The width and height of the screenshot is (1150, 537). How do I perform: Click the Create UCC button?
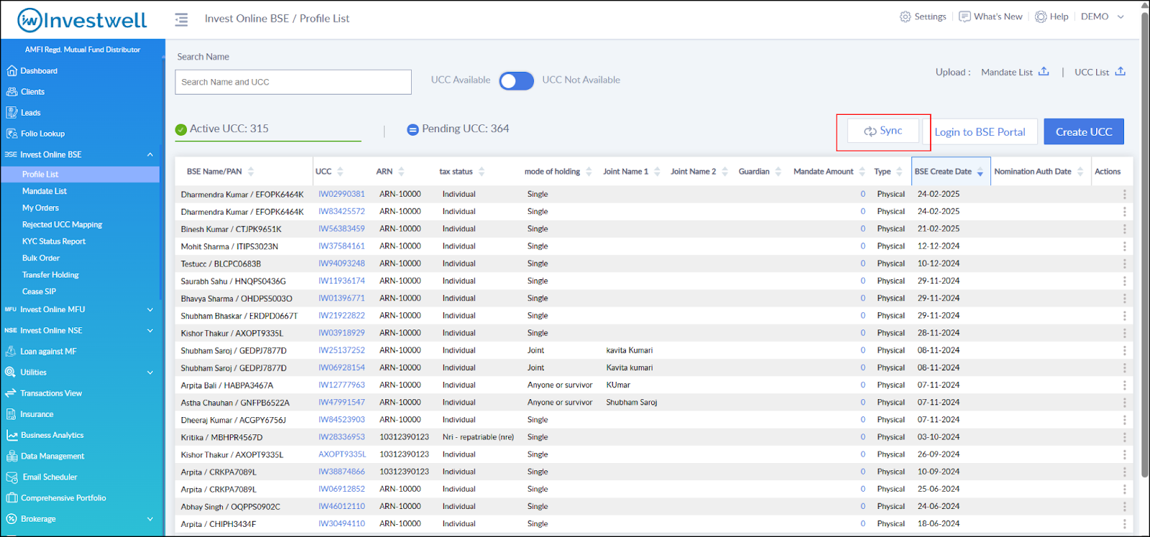(1084, 132)
